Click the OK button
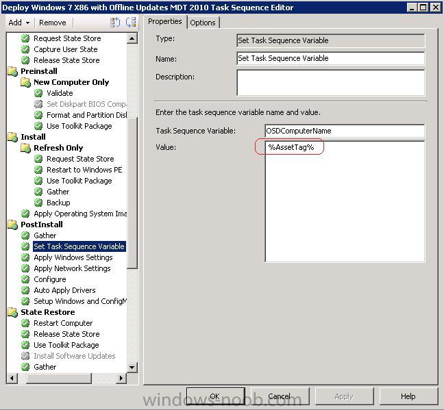Screen dimensions: 444x410 coord(215,396)
